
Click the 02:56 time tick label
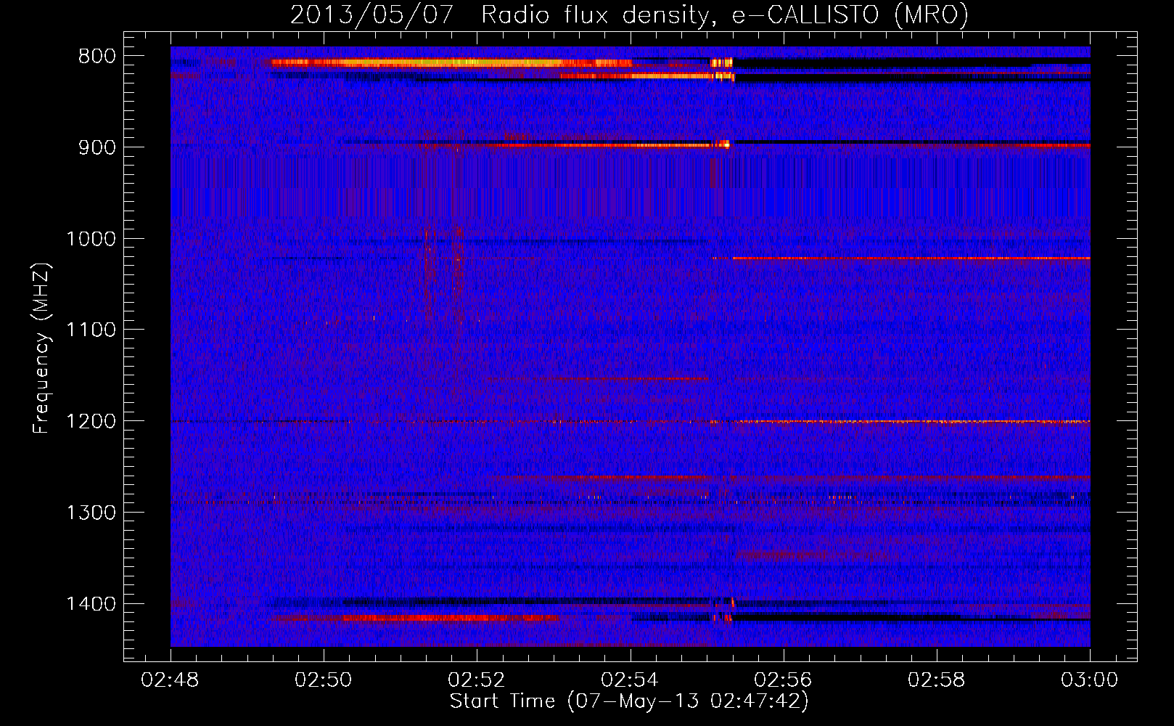point(783,680)
